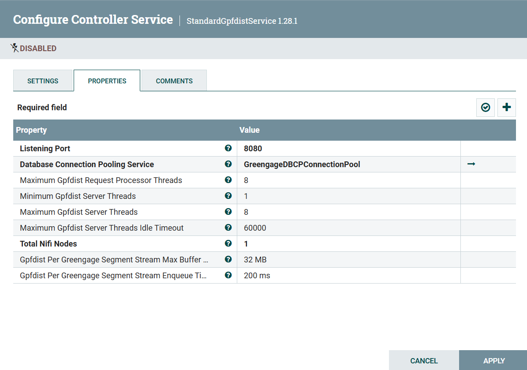Switch to the Settings tab
The width and height of the screenshot is (527, 370).
[x=43, y=81]
